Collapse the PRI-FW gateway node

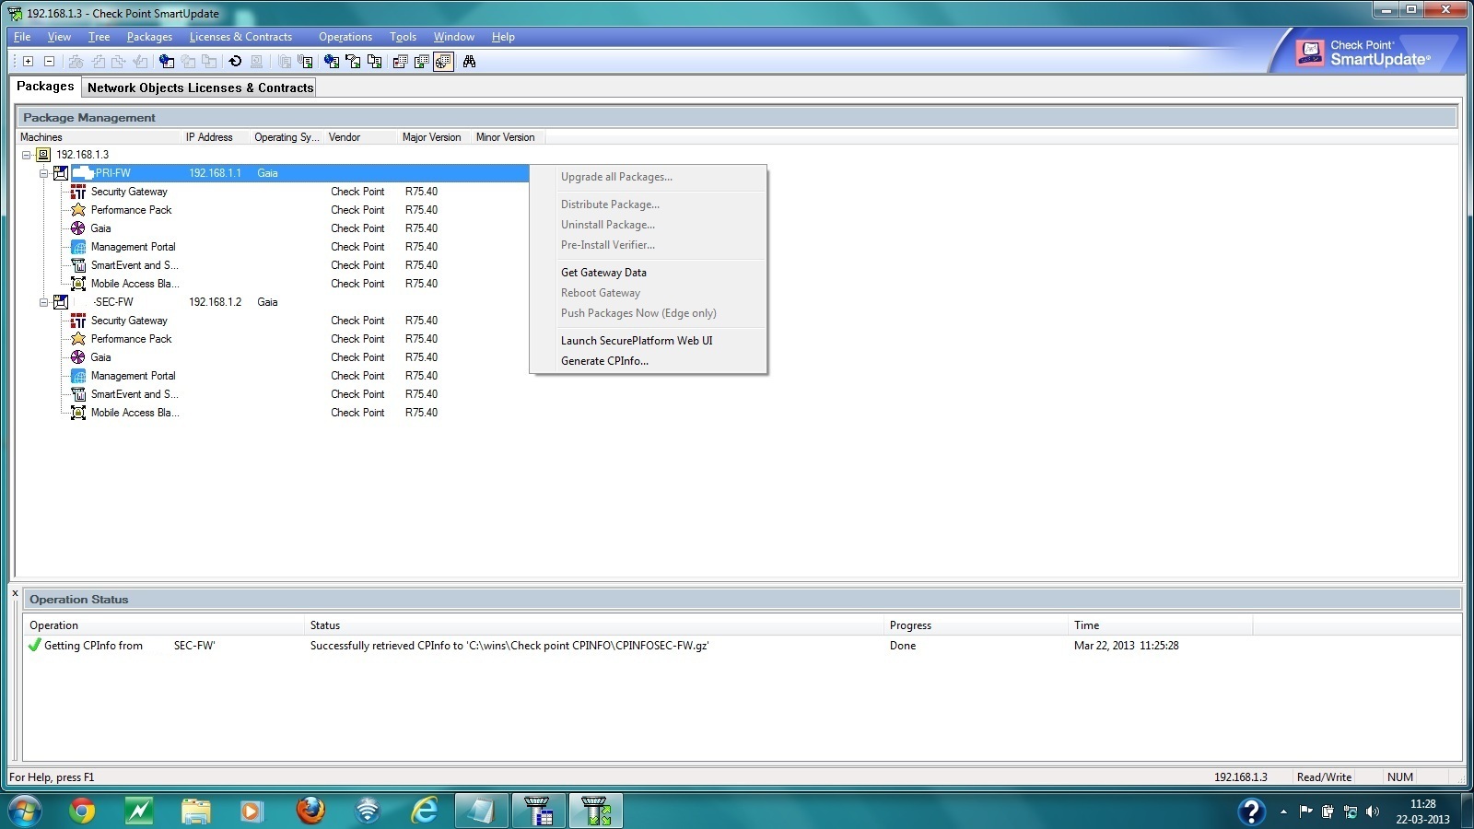pos(43,173)
